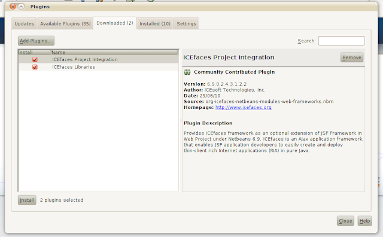383x237 pixels.
Task: Click the Community Contributed Plugin icon
Action: [x=187, y=72]
